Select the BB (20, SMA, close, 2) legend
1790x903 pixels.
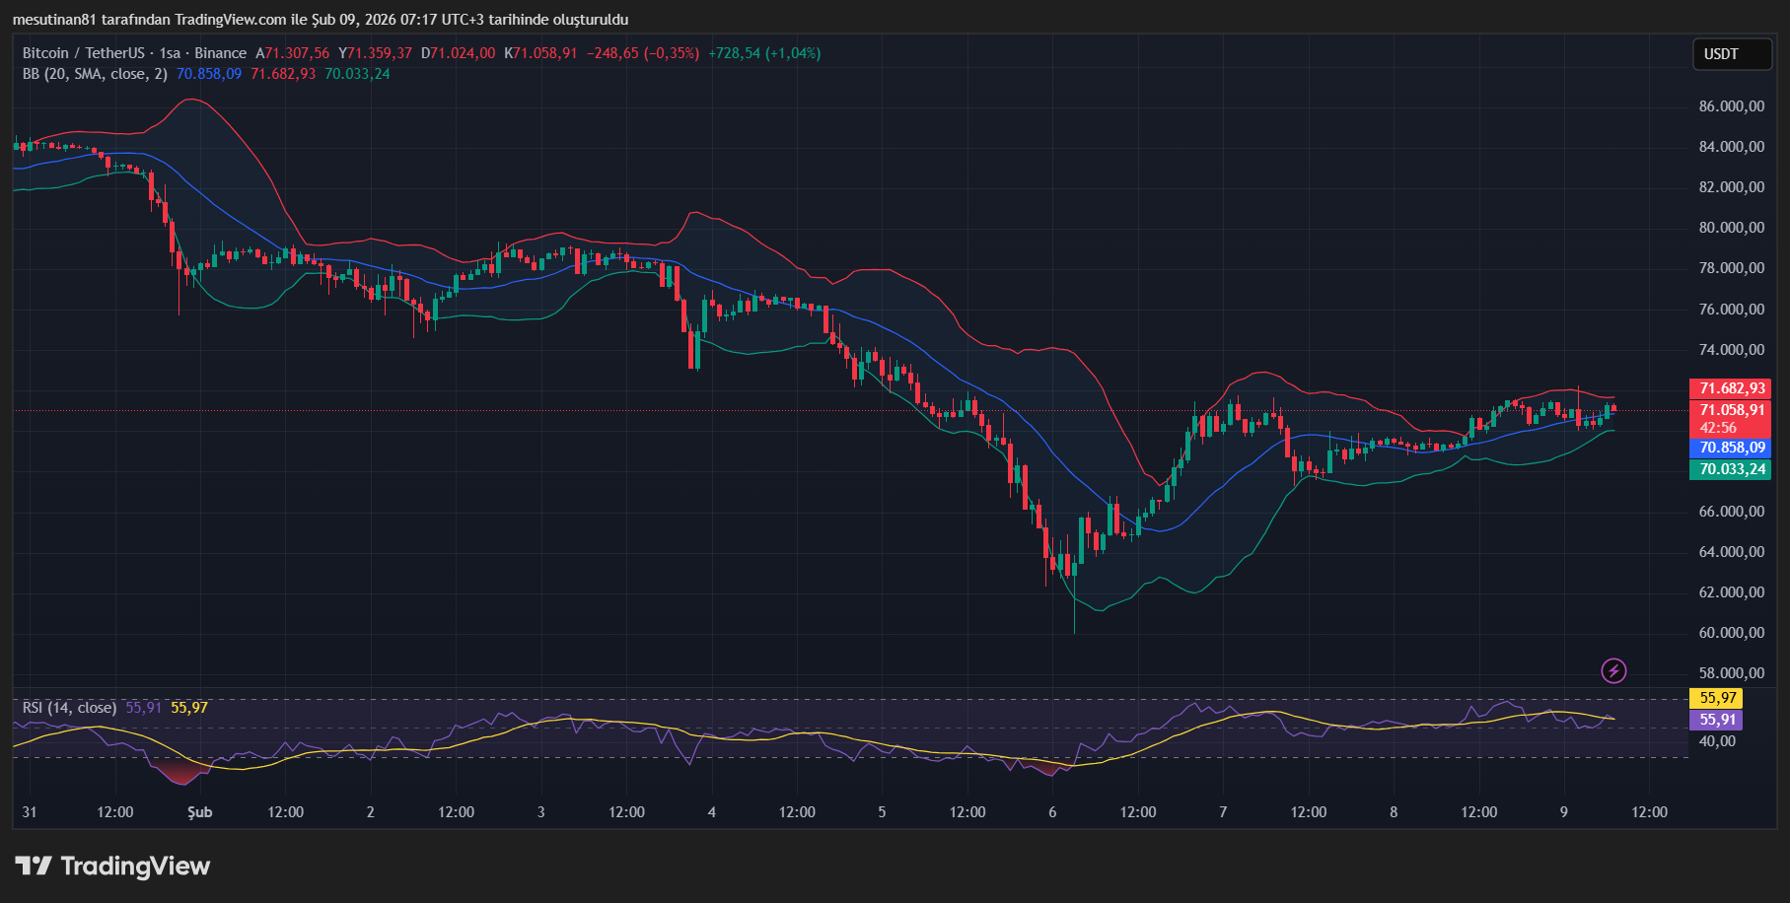pyautogui.click(x=95, y=74)
